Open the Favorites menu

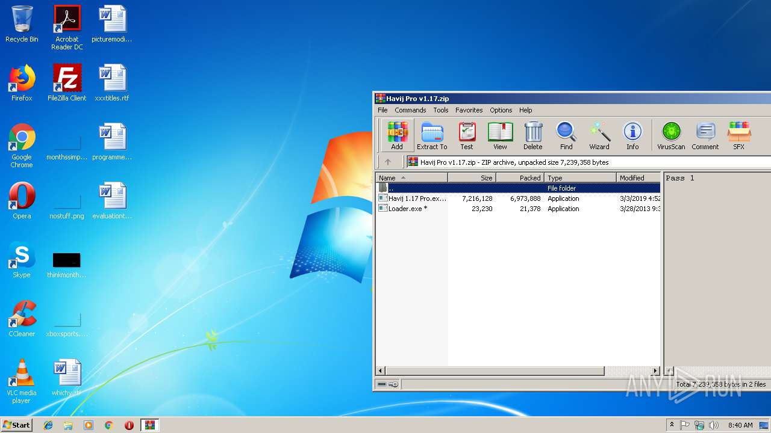(x=469, y=110)
